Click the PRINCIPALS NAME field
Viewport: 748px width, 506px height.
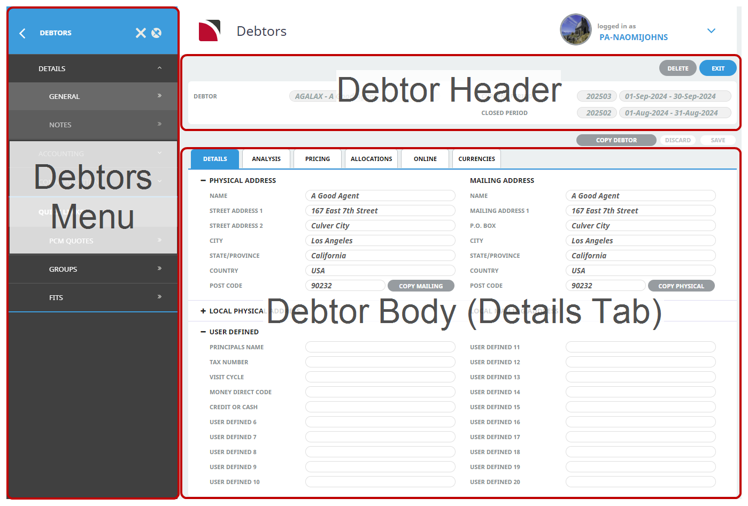click(380, 347)
